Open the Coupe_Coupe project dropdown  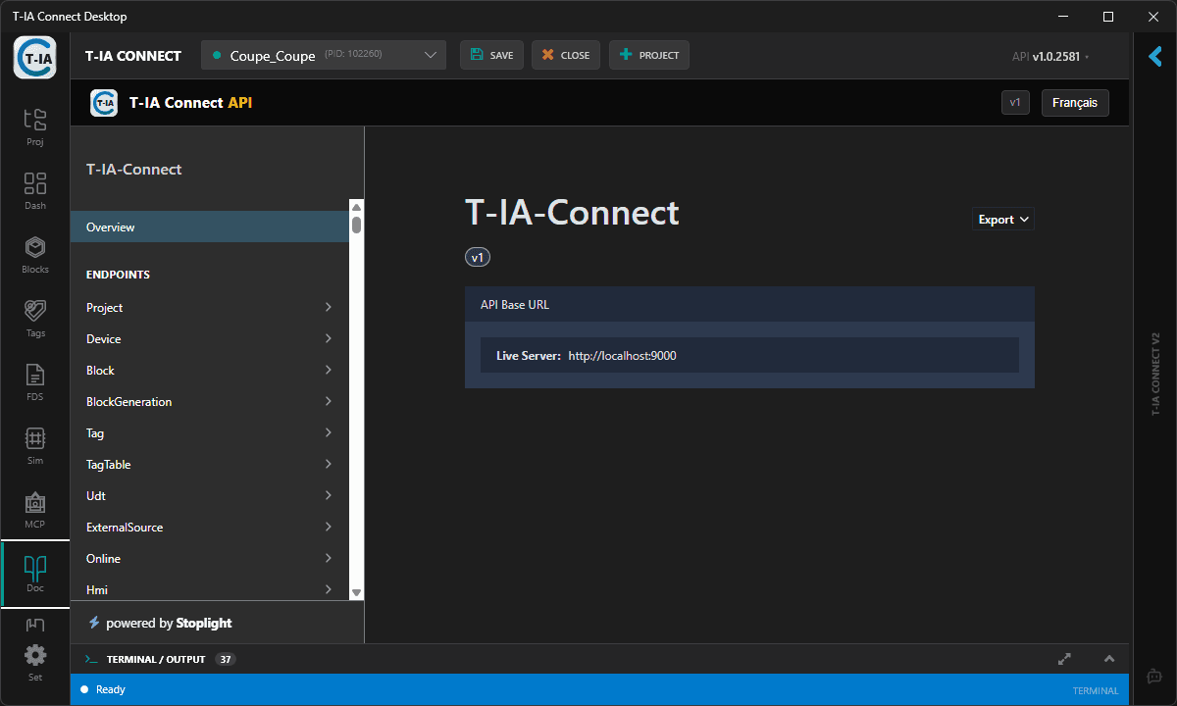pyautogui.click(x=323, y=55)
